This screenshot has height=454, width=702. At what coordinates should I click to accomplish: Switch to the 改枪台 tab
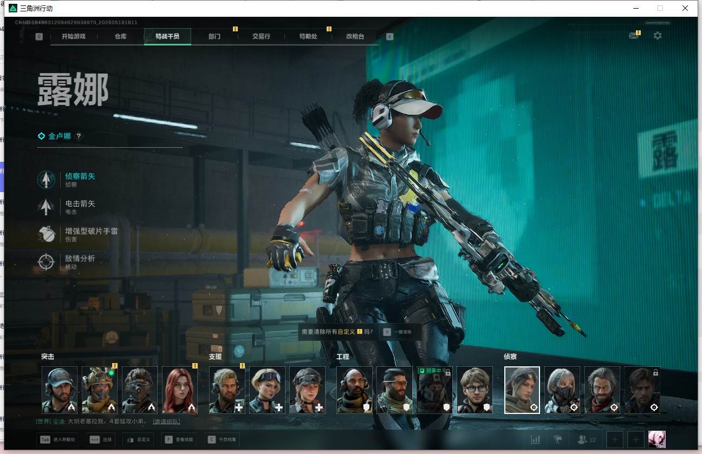(355, 37)
